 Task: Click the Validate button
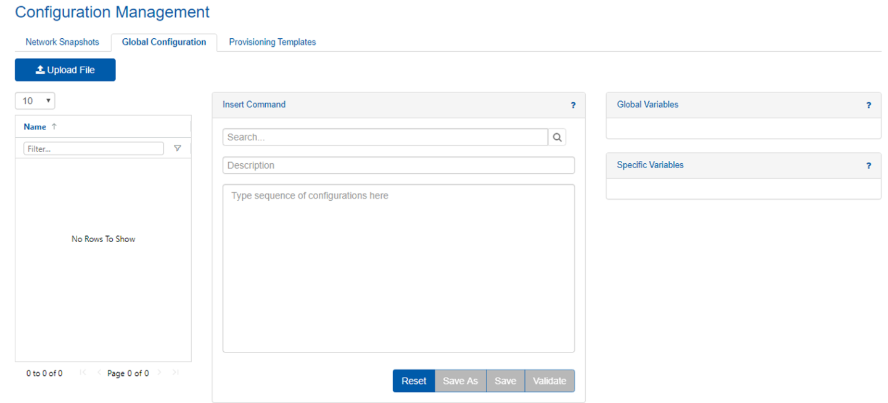click(x=549, y=381)
